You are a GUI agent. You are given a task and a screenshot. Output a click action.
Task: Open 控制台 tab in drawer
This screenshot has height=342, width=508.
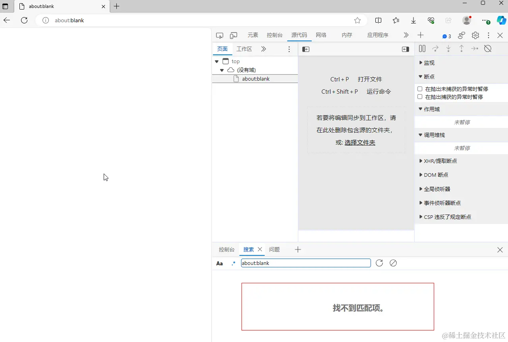[x=227, y=249]
